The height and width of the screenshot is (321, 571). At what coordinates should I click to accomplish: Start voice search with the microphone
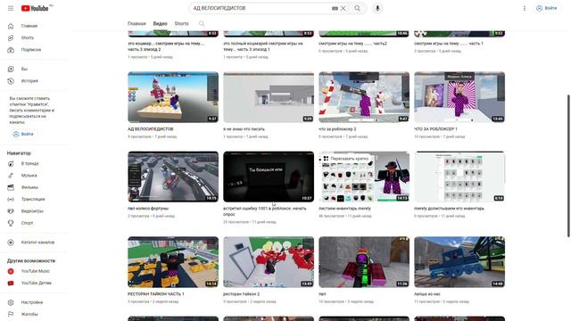[x=377, y=8]
